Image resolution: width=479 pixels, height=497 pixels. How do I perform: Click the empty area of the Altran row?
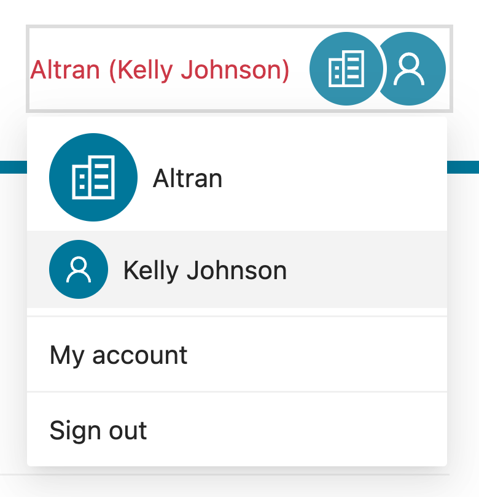coord(333,177)
